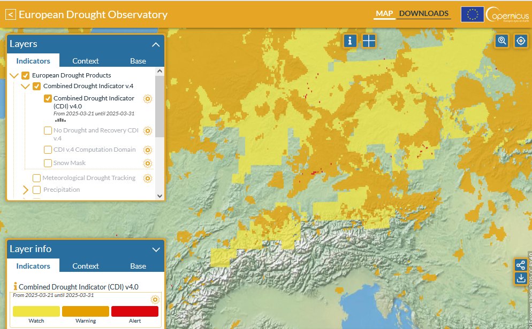Open the map info tool icon

(350, 41)
